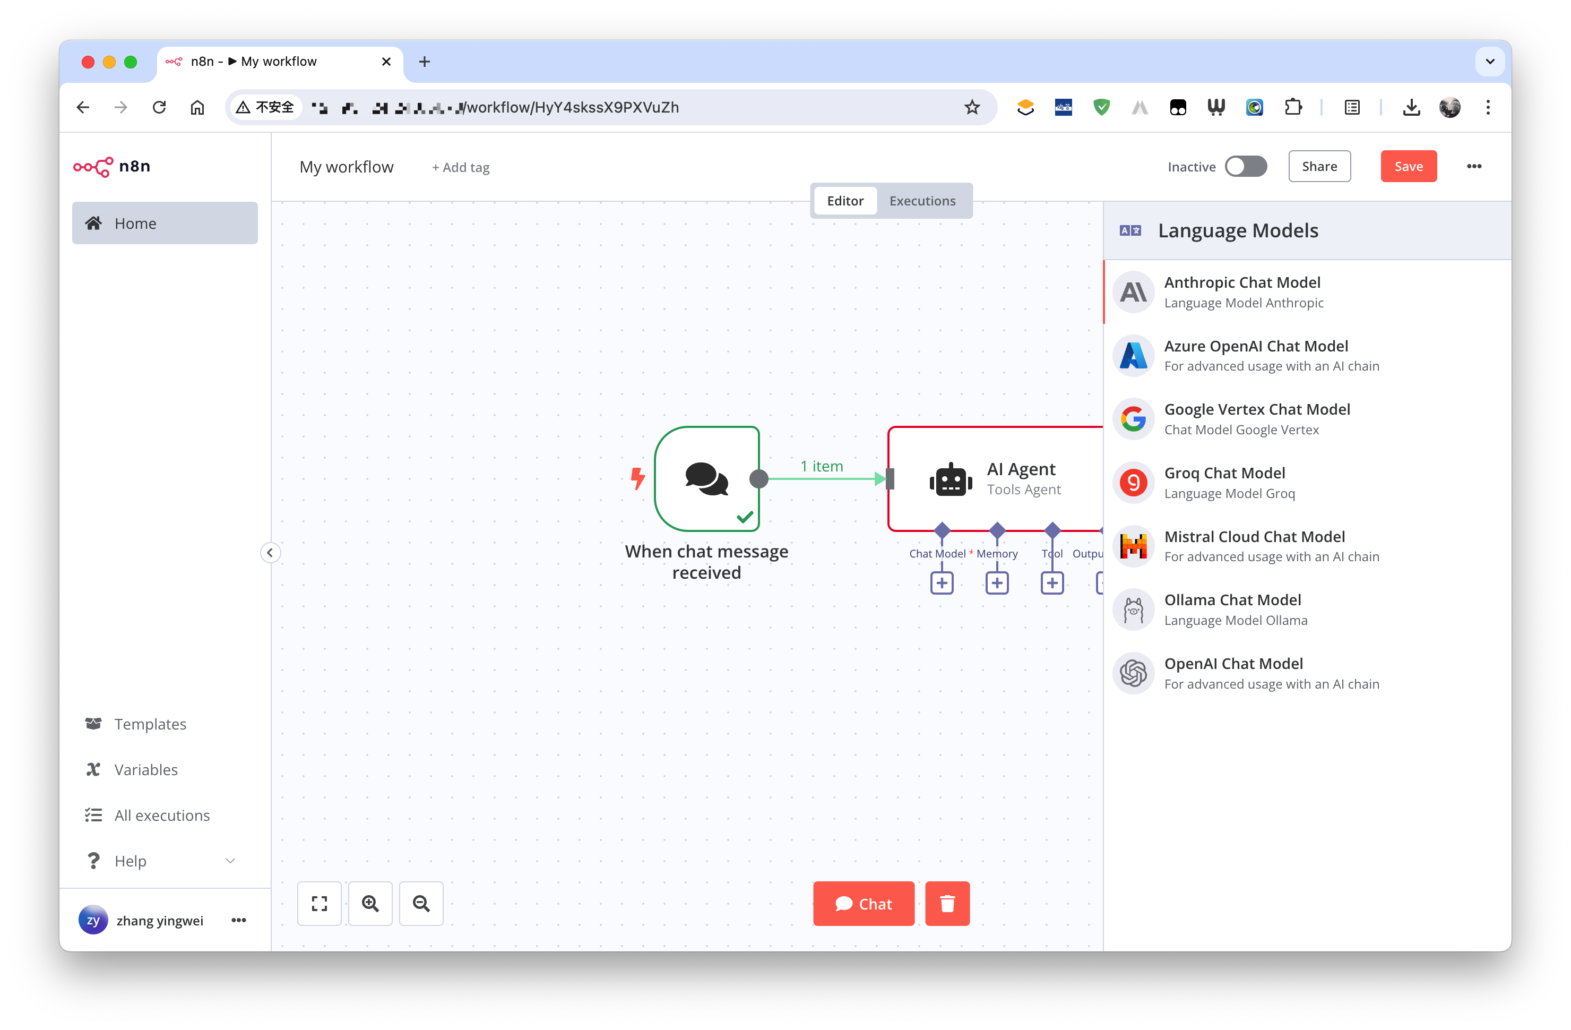Click the green shield extension icon
This screenshot has width=1571, height=1030.
[x=1101, y=107]
